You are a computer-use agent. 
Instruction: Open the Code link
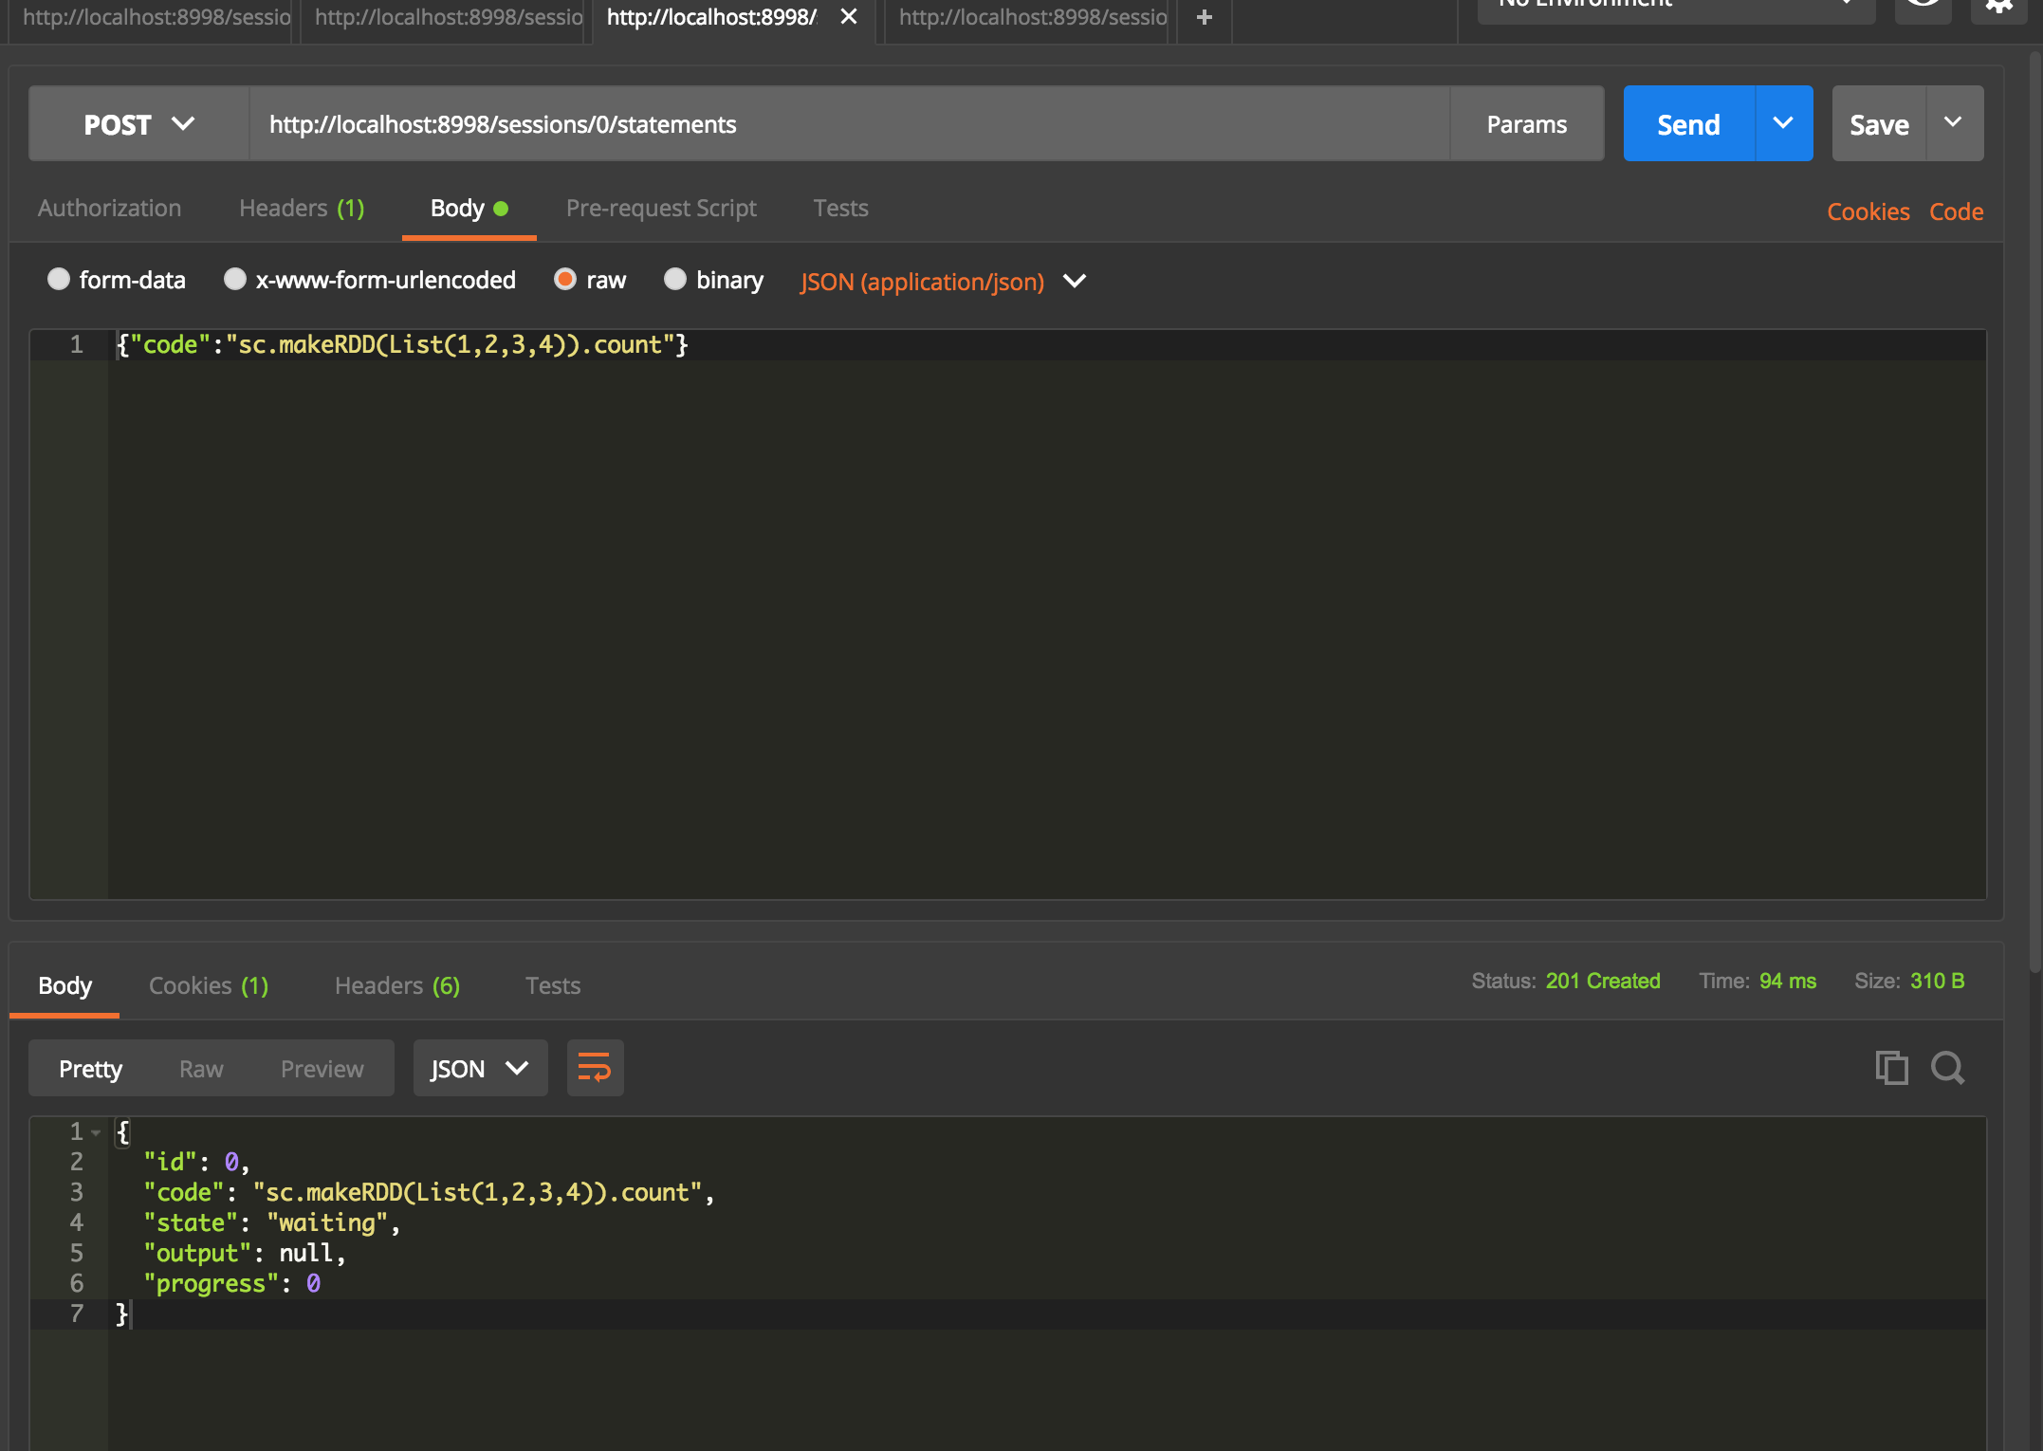[x=1956, y=211]
